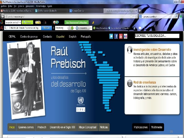Open the Bloqueando tracker dropdown arrow
The height and width of the screenshot is (138, 184).
(91, 28)
